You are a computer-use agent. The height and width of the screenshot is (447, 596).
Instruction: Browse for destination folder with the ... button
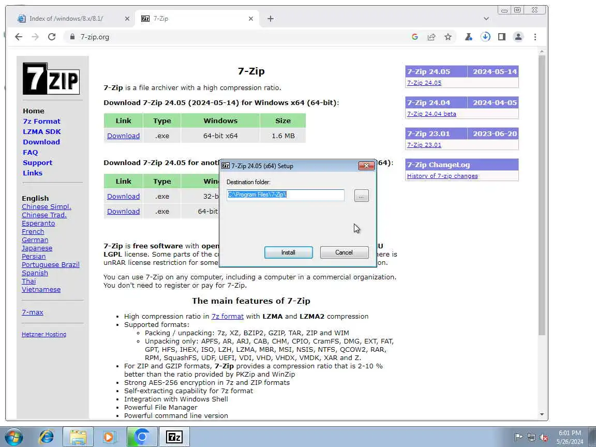(x=361, y=196)
